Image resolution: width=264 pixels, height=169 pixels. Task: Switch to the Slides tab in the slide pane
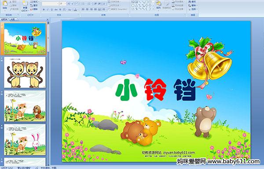[4, 19]
